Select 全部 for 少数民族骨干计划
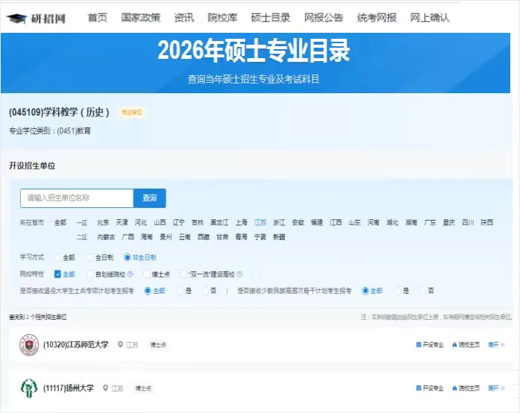The width and height of the screenshot is (520, 413). pos(365,291)
